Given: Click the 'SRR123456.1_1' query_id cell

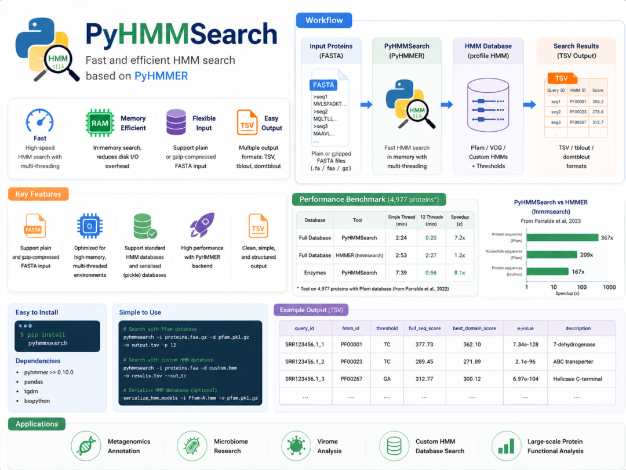Looking at the screenshot, I should click(305, 344).
